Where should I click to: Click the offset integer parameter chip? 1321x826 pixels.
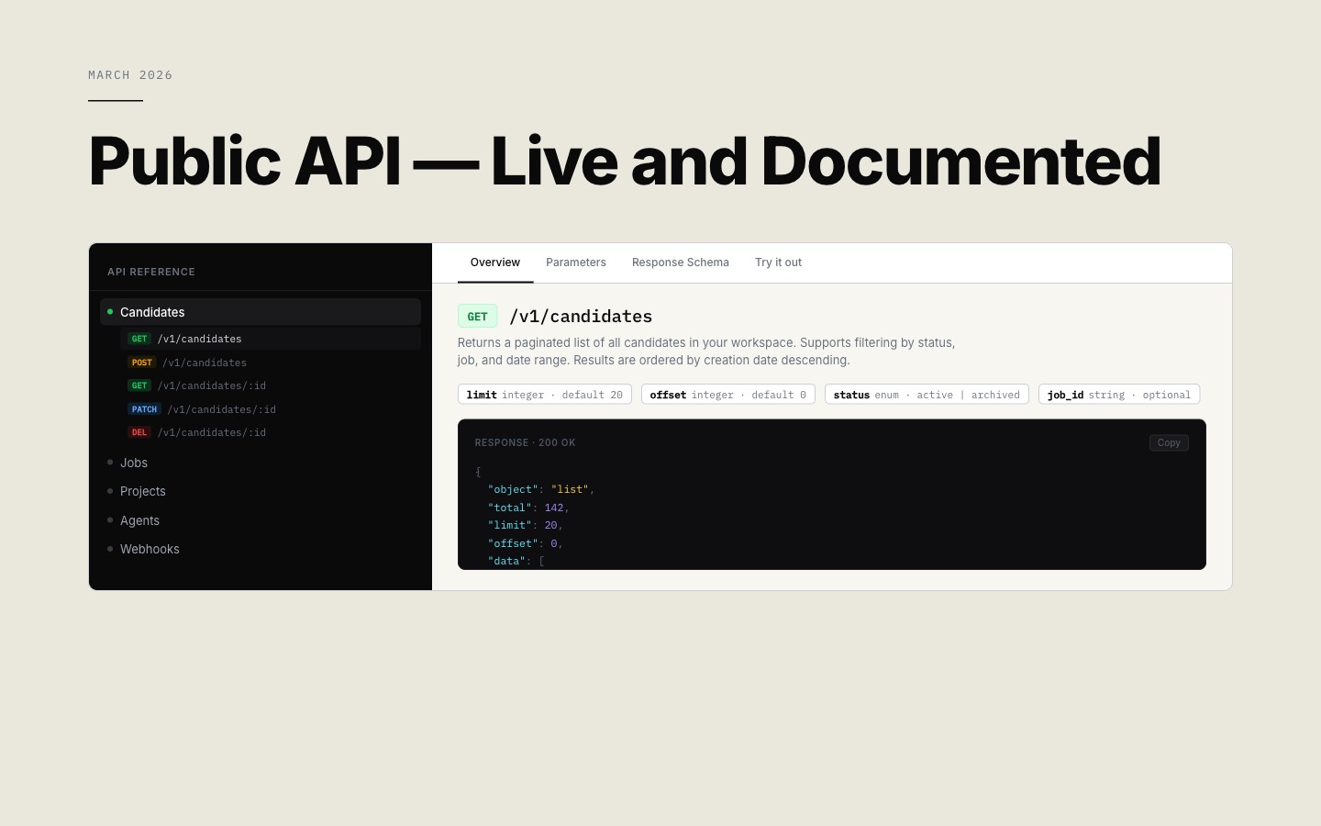(x=728, y=395)
